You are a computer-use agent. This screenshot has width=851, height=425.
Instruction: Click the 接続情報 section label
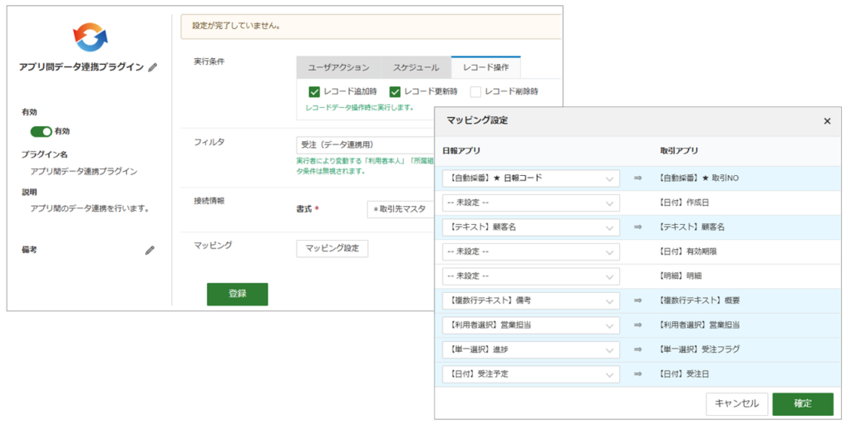click(x=209, y=201)
